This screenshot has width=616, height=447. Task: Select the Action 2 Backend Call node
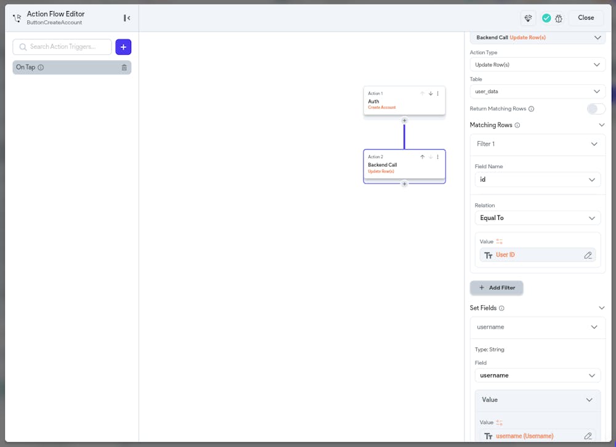tap(404, 166)
